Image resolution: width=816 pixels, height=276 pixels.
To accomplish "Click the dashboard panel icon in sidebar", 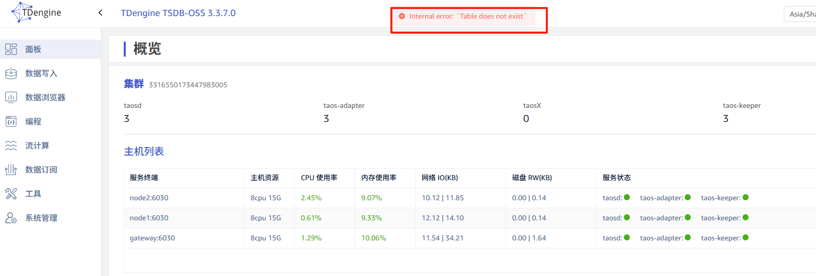I will click(x=11, y=49).
